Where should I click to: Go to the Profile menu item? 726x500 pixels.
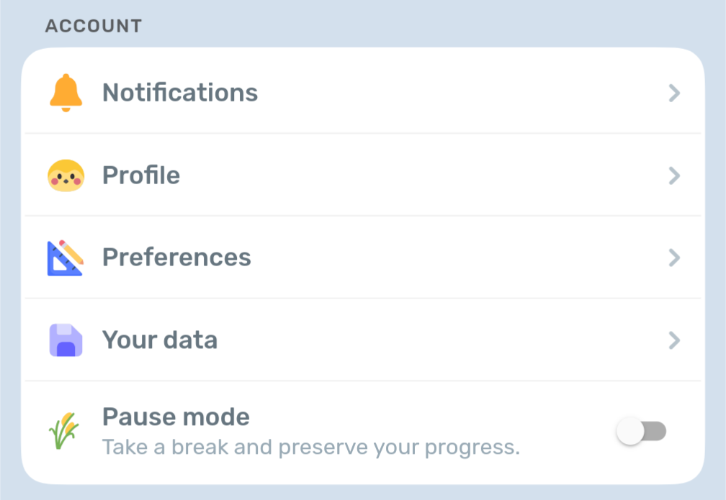(x=141, y=176)
